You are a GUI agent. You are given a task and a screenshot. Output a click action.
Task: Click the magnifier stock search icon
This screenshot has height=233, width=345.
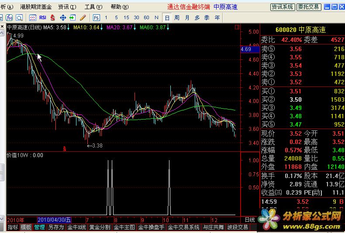tap(19, 17)
